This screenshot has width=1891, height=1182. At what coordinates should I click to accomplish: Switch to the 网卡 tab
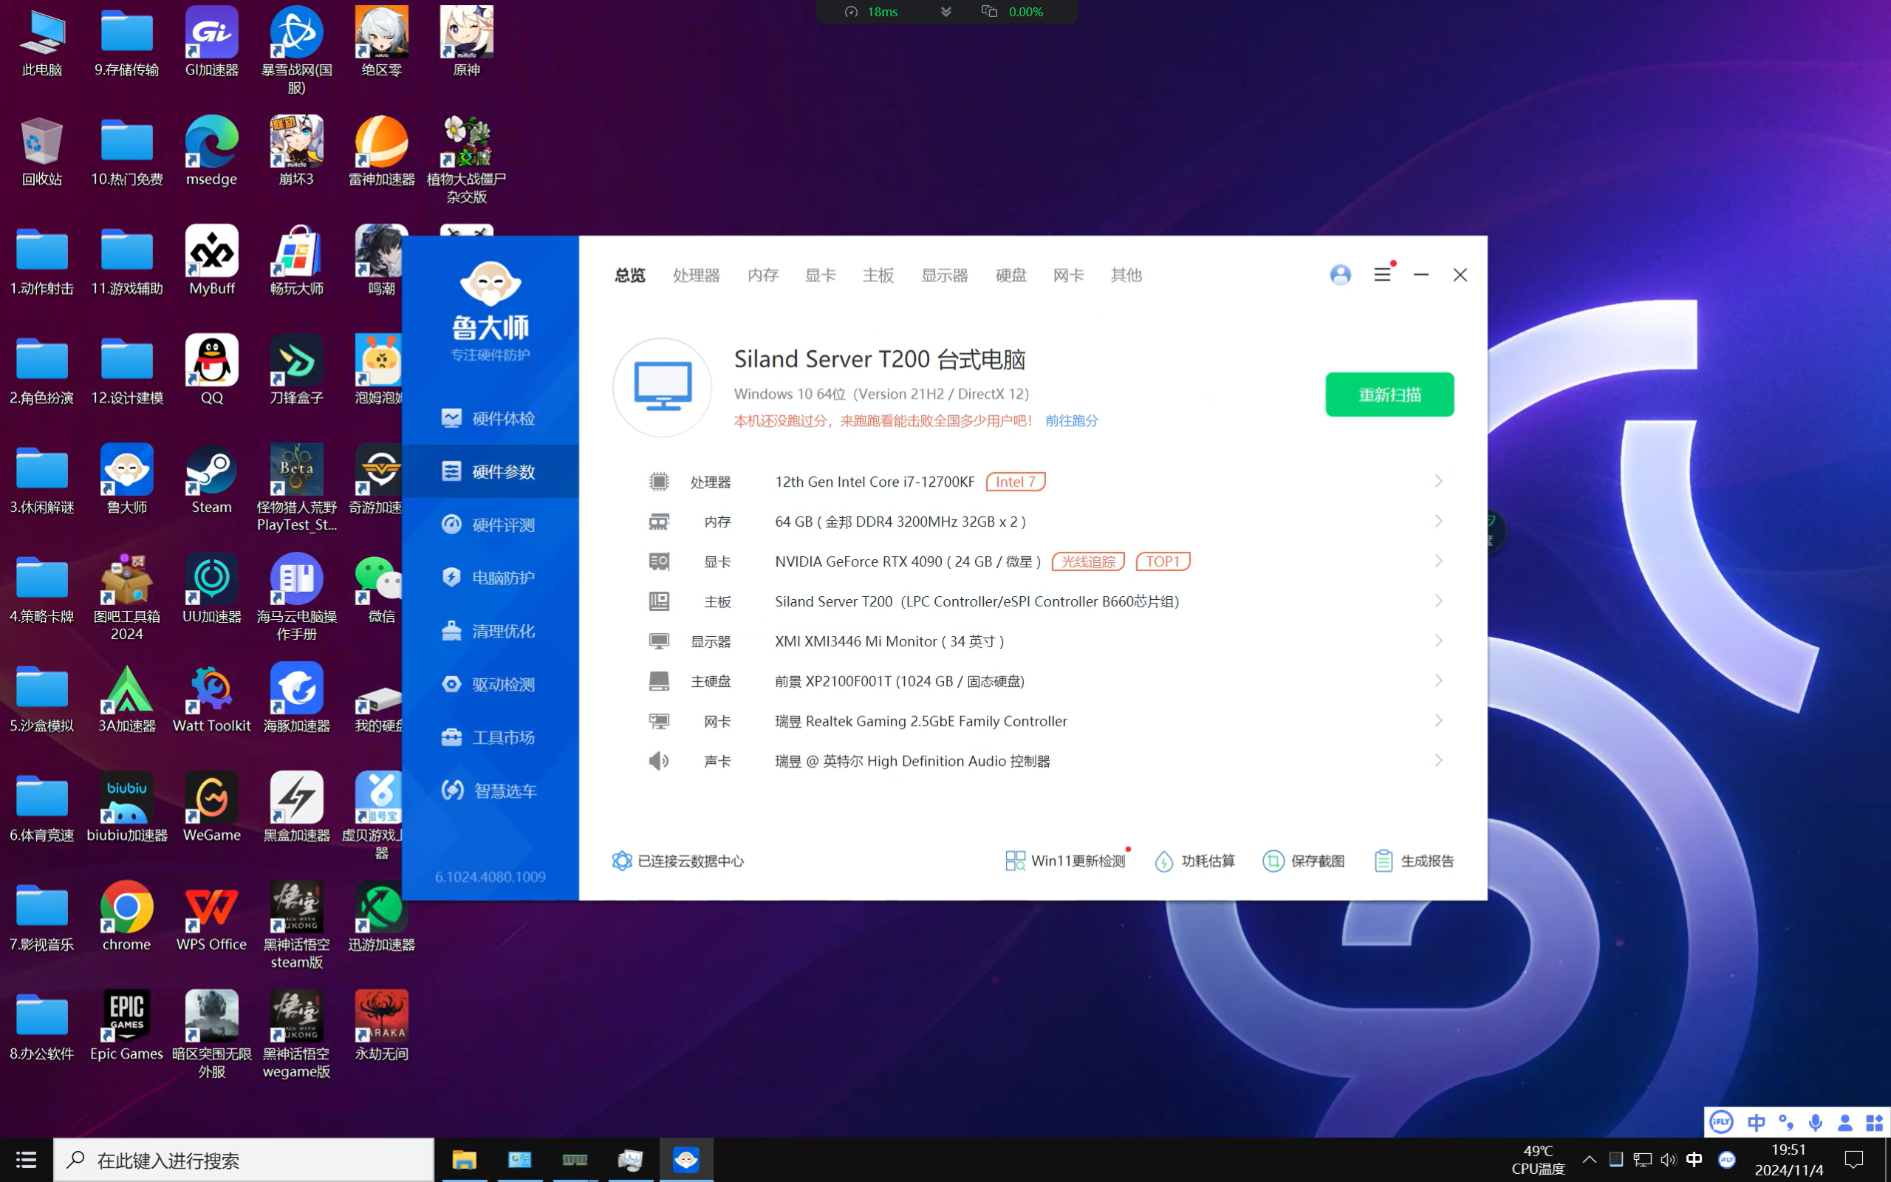coord(1069,275)
